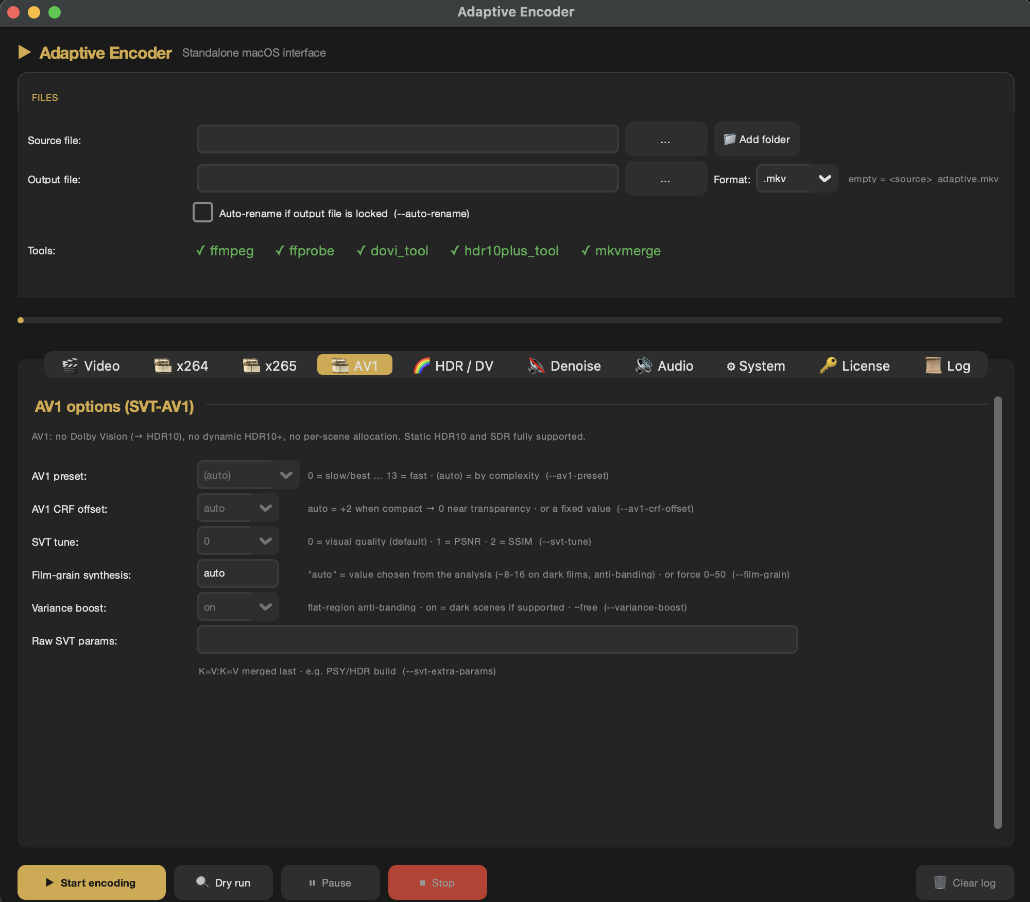Click the film icon on x265 tab
Viewport: 1030px width, 902px height.
[x=251, y=366]
